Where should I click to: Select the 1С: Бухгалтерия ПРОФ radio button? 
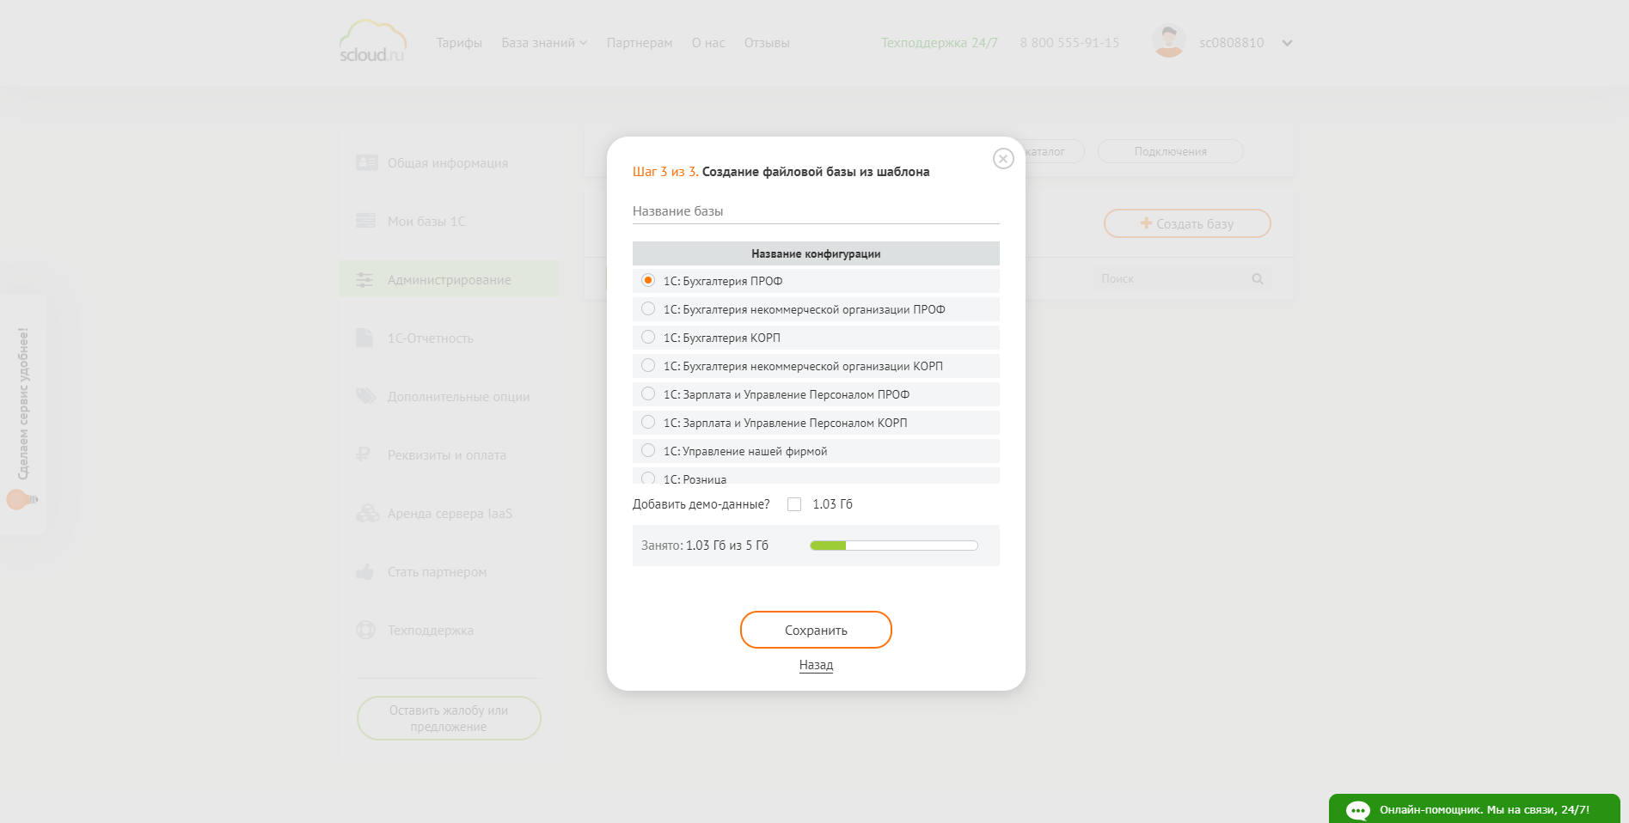648,280
